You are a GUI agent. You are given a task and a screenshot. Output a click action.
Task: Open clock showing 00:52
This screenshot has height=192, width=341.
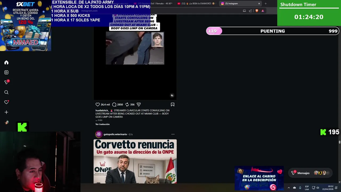pos(328,188)
